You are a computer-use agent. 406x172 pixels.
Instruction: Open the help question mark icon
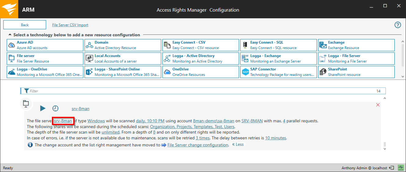click(x=398, y=25)
